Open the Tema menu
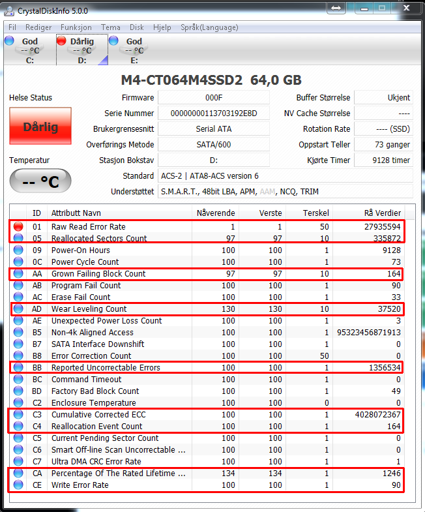 (x=111, y=27)
